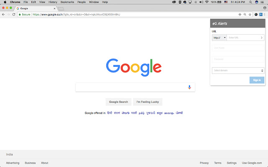Open the Help menu
The width and height of the screenshot is (268, 167).
pyautogui.click(x=105, y=2)
